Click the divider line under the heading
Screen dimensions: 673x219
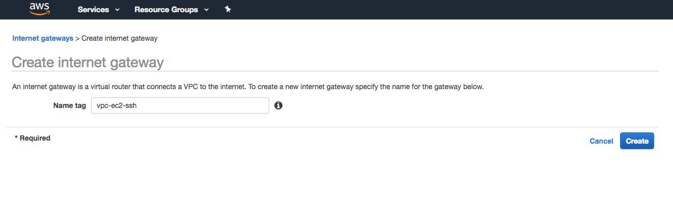pos(335,71)
